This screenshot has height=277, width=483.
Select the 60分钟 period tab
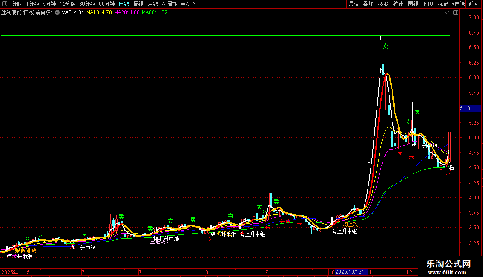(107, 4)
